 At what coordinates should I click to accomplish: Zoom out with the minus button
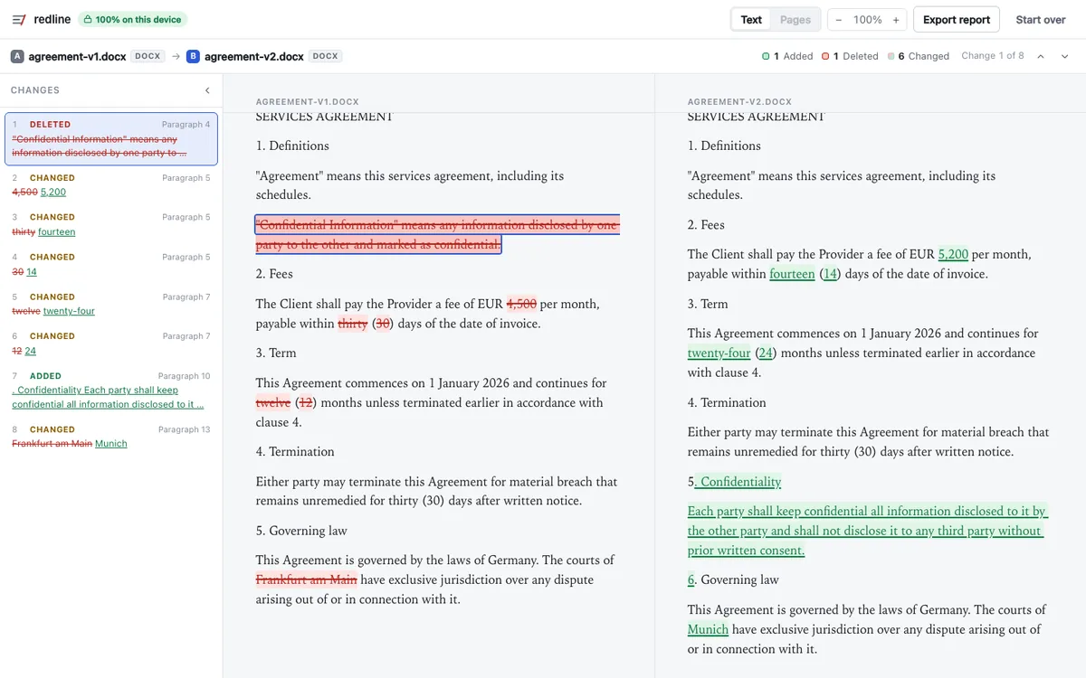[x=839, y=19]
